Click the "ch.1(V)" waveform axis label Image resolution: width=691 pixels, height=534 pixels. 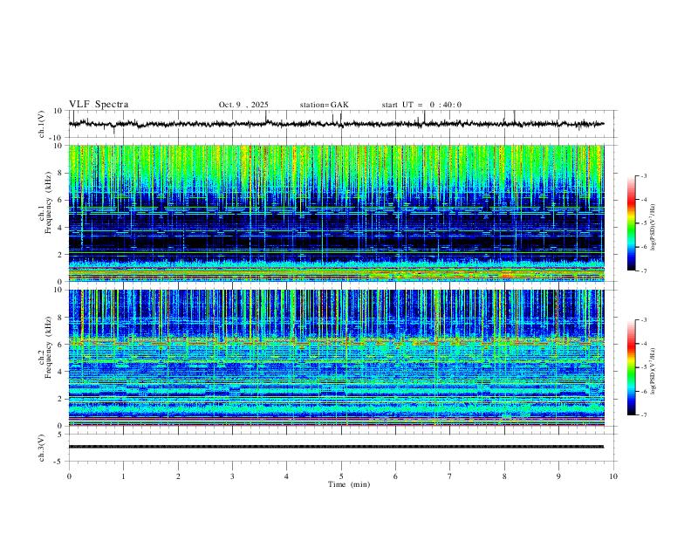coord(42,124)
